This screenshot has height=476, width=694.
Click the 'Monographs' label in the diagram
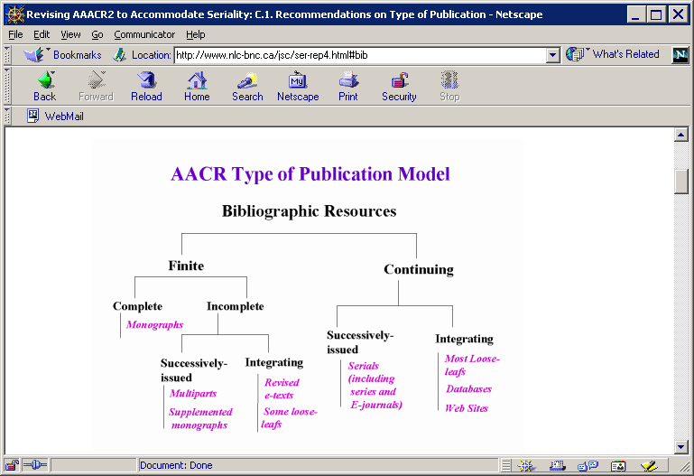coord(154,324)
